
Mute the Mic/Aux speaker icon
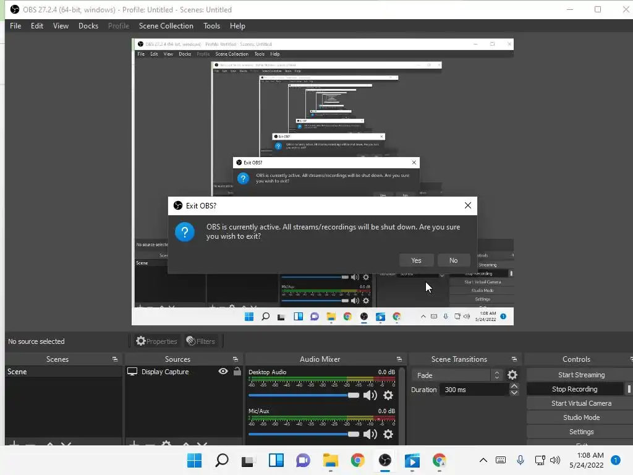tap(370, 434)
